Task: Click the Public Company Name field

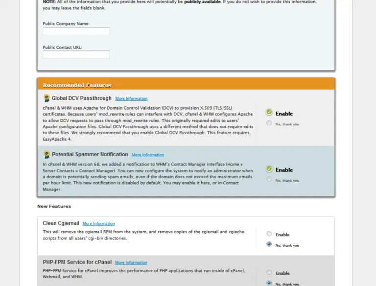Action: click(x=76, y=31)
